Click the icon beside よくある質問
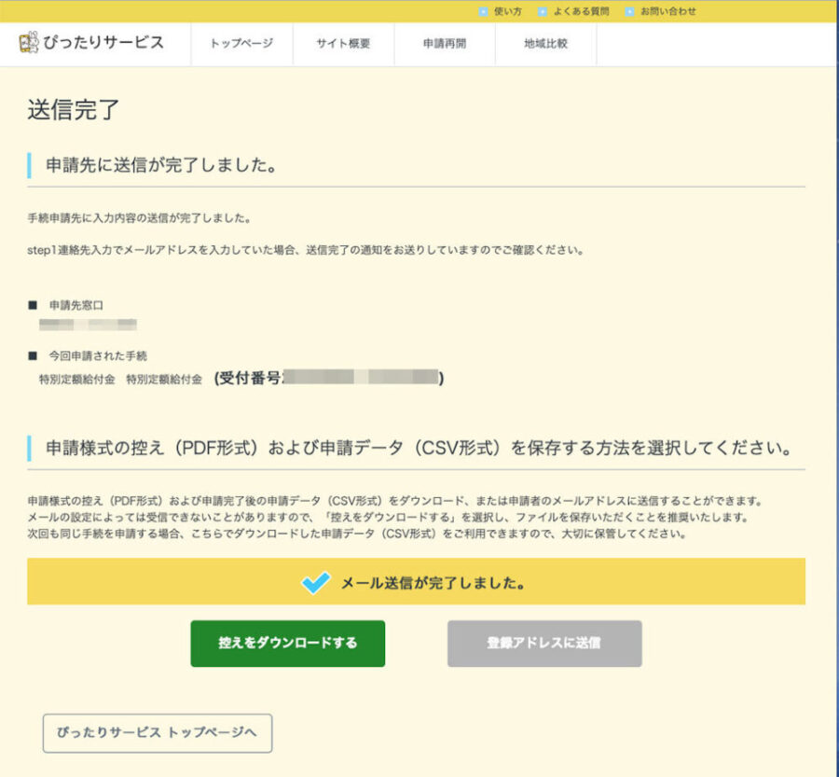Image resolution: width=839 pixels, height=777 pixels. (542, 11)
